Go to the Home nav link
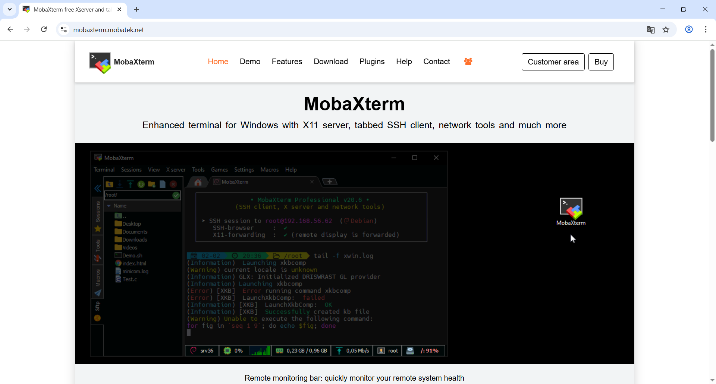716x384 pixels. (218, 62)
